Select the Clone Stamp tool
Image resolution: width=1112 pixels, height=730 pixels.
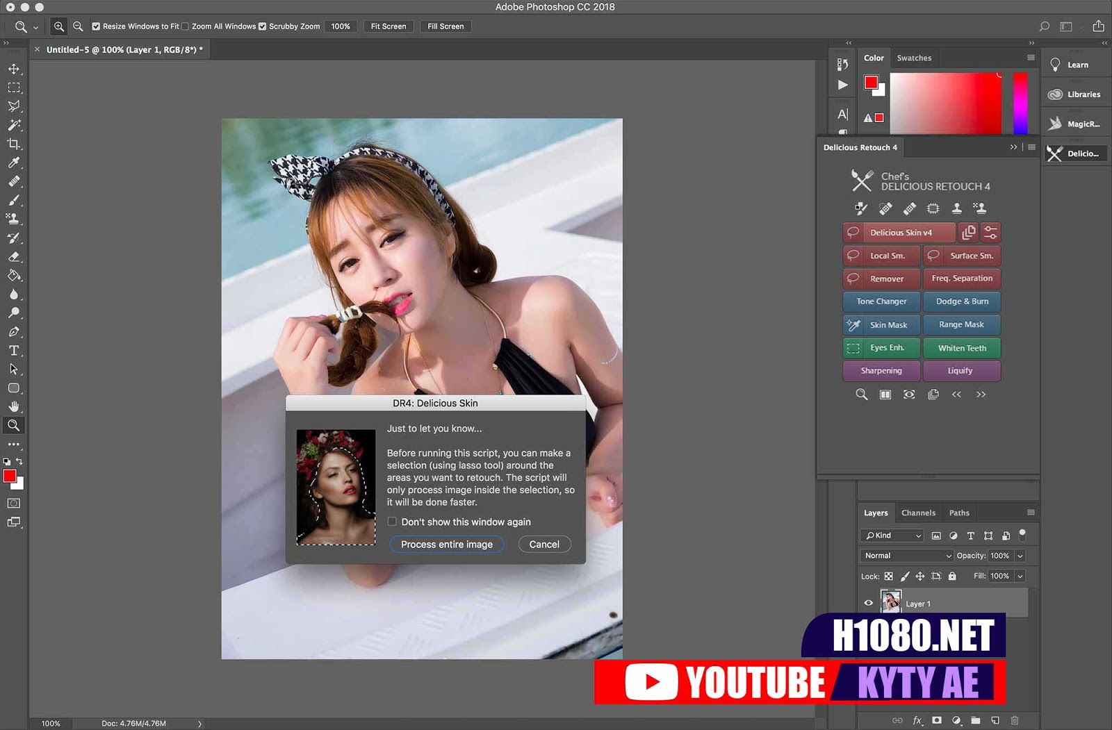click(x=14, y=219)
